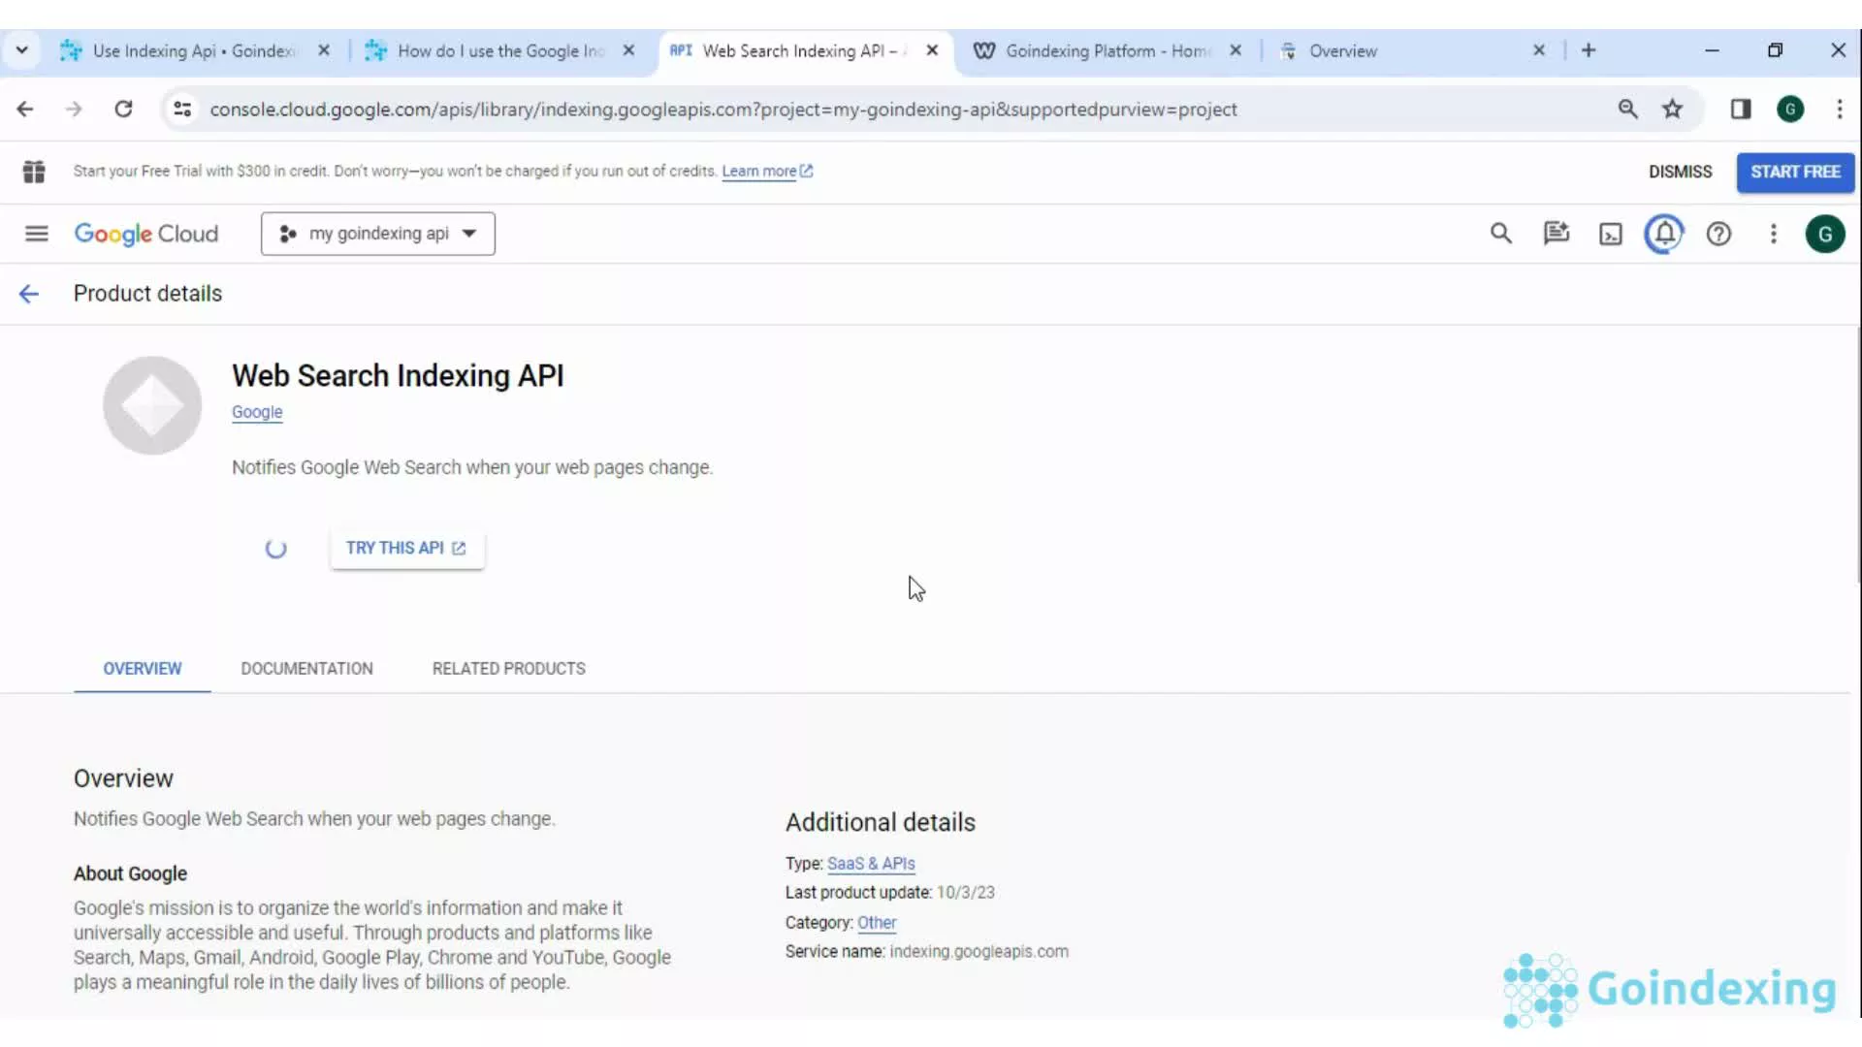The height and width of the screenshot is (1047, 1862).
Task: Click the zoom magnifier icon in address bar
Action: 1627,110
